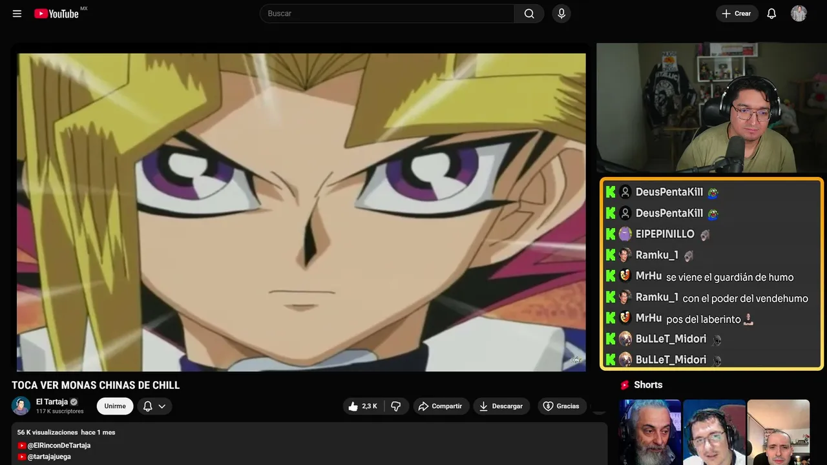Focus the Buscar search field
Image resolution: width=827 pixels, height=465 pixels.
(x=387, y=14)
